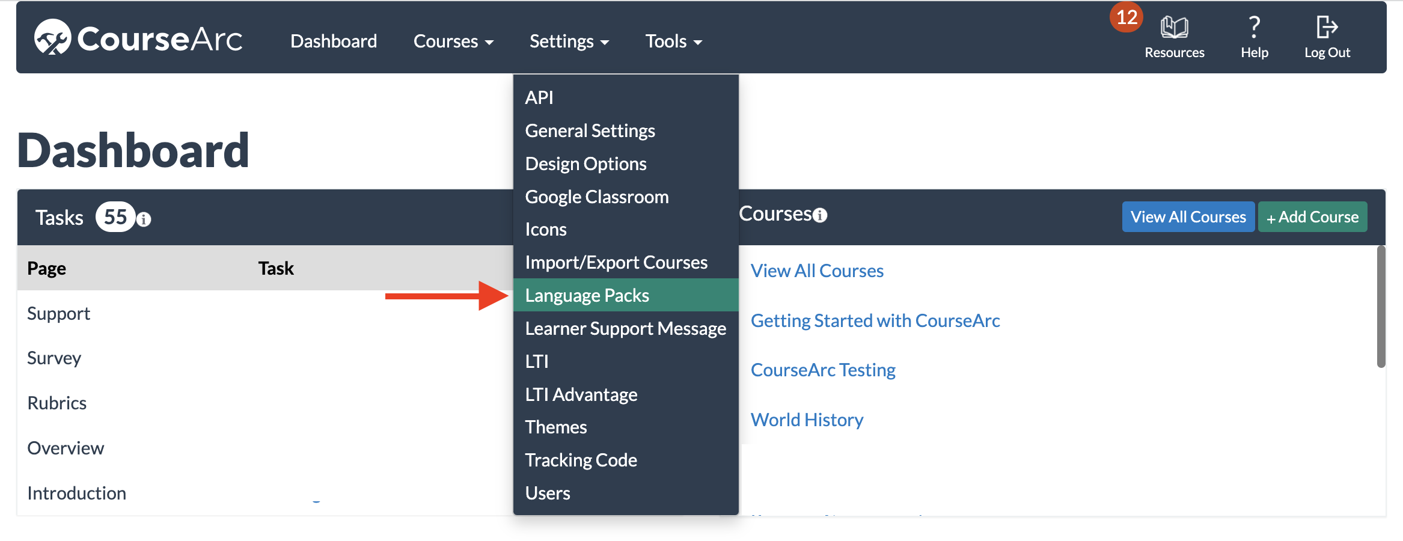Screen dimensions: 1403x541
Task: Open Icons from the Settings menu
Action: [x=626, y=229]
